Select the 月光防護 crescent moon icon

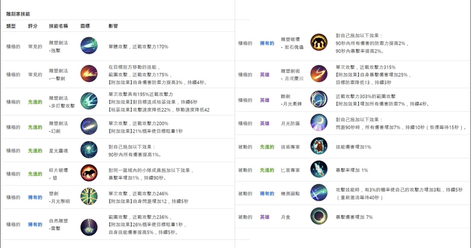pyautogui.click(x=319, y=123)
